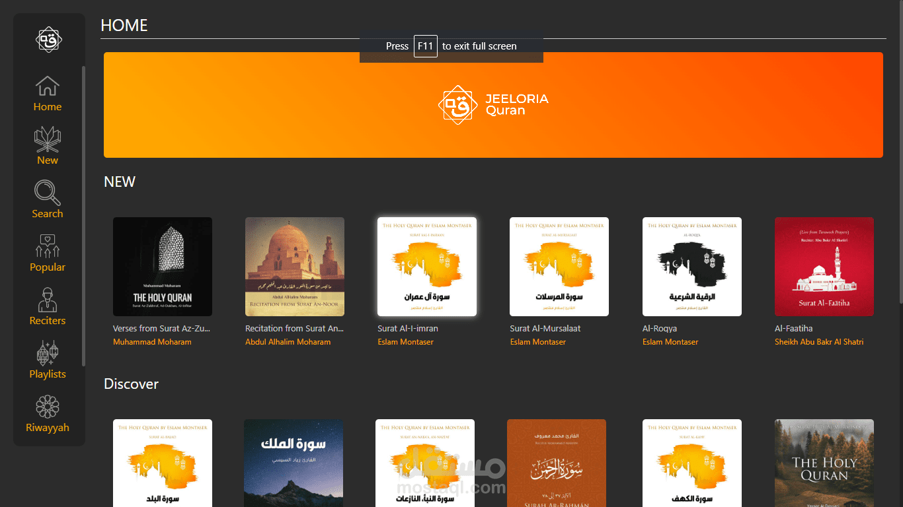Image resolution: width=903 pixels, height=507 pixels.
Task: Select the Playlists label in sidebar
Action: coord(48,374)
